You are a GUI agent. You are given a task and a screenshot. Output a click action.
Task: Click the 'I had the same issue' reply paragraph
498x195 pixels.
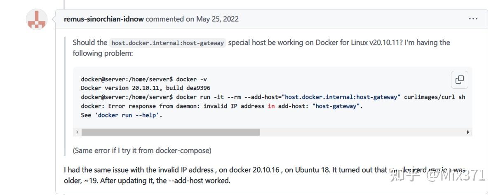click(265, 175)
